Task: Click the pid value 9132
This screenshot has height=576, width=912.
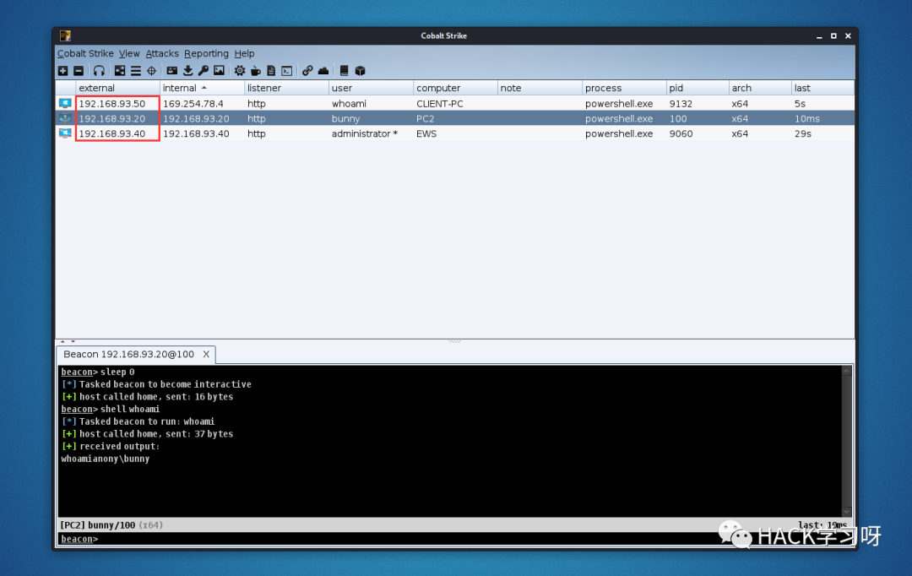Action: tap(681, 104)
